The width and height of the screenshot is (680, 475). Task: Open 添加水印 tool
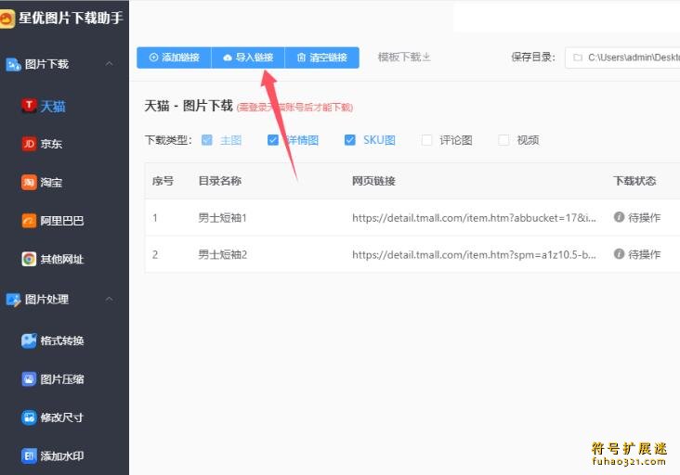click(62, 456)
